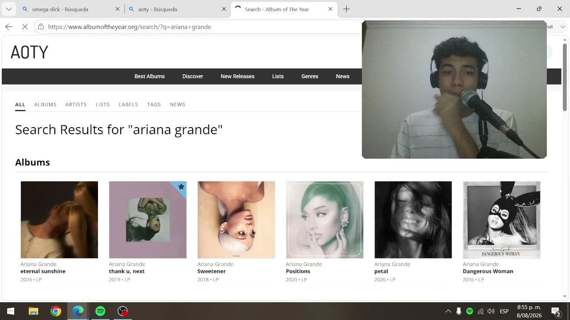The image size is (570, 320).
Task: Go to New Releases page
Action: (x=238, y=76)
